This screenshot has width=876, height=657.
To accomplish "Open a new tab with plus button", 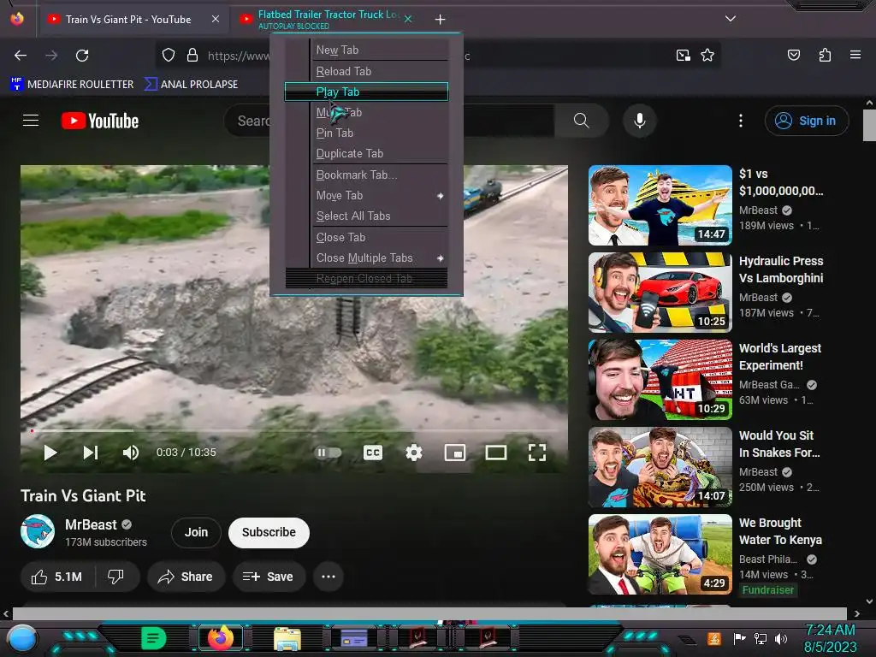I will 441,20.
